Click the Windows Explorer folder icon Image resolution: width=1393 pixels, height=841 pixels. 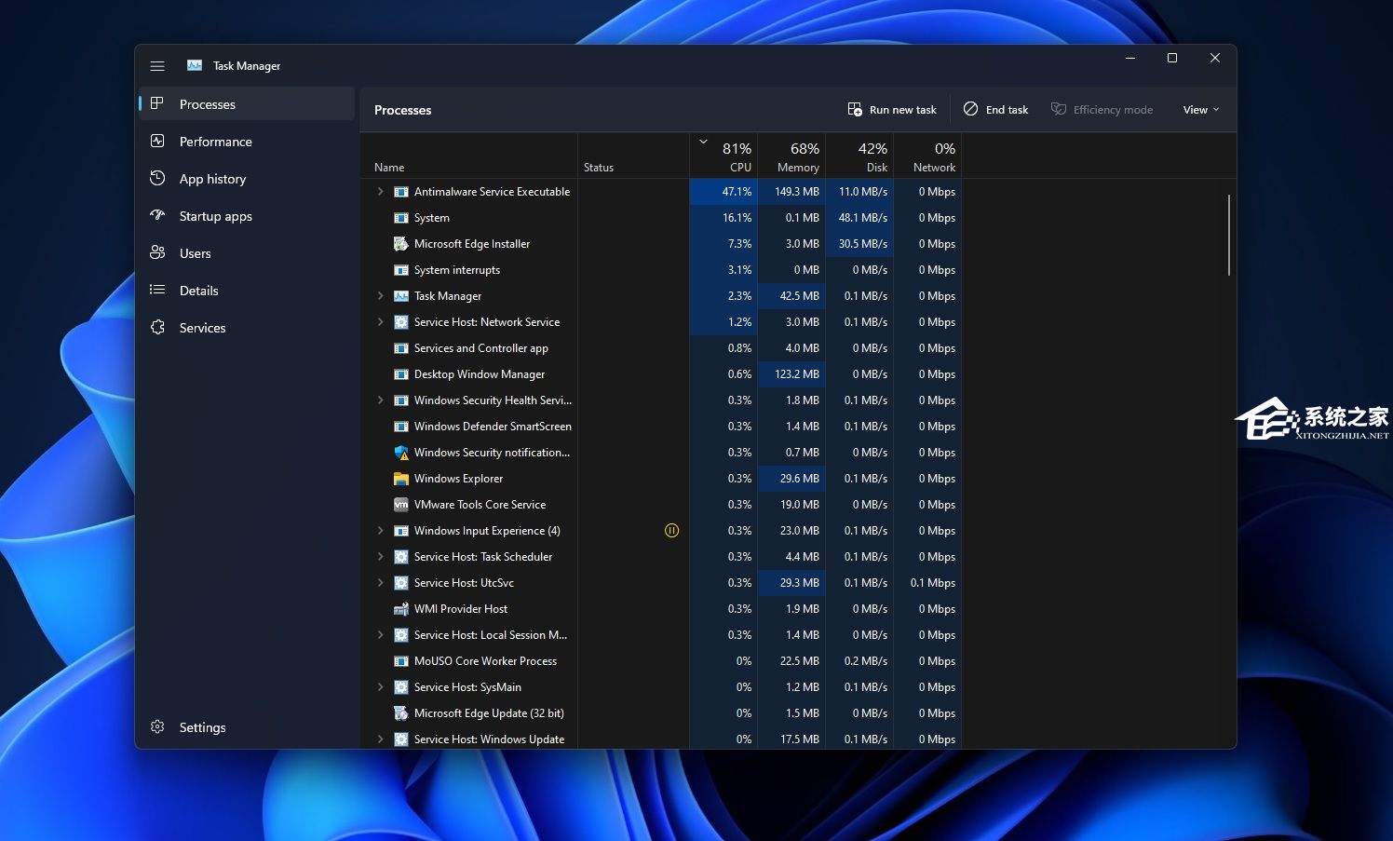400,479
